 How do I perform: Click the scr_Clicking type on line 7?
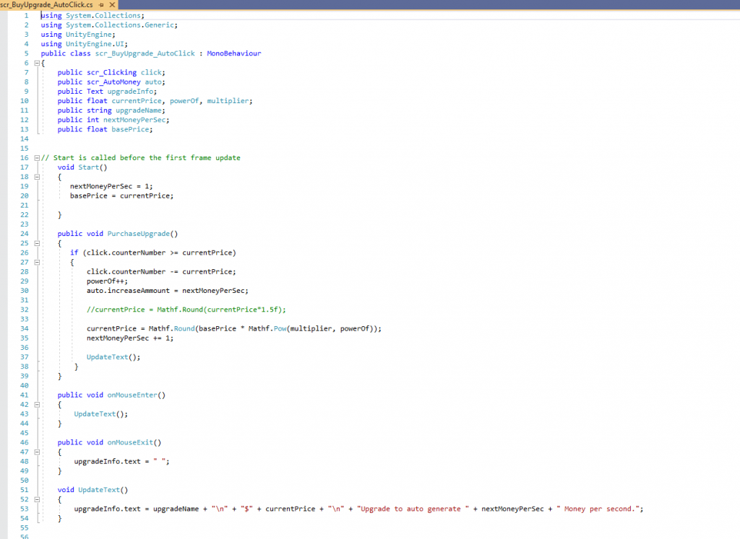click(x=111, y=72)
